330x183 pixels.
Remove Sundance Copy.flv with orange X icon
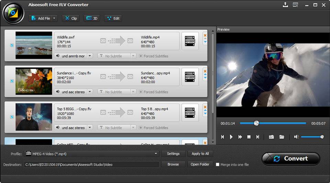(205, 71)
